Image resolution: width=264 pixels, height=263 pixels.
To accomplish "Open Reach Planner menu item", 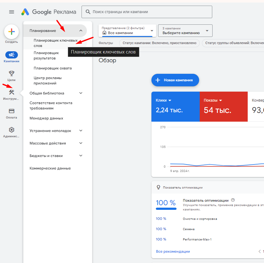I will [x=53, y=68].
